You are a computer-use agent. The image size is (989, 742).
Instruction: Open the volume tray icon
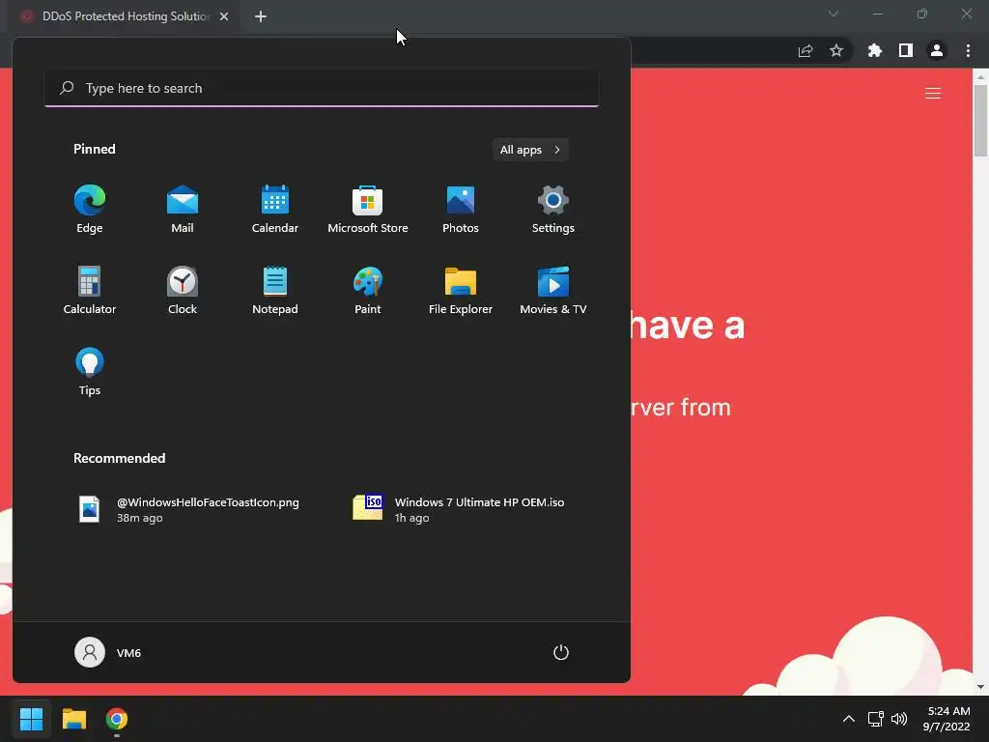coord(899,719)
